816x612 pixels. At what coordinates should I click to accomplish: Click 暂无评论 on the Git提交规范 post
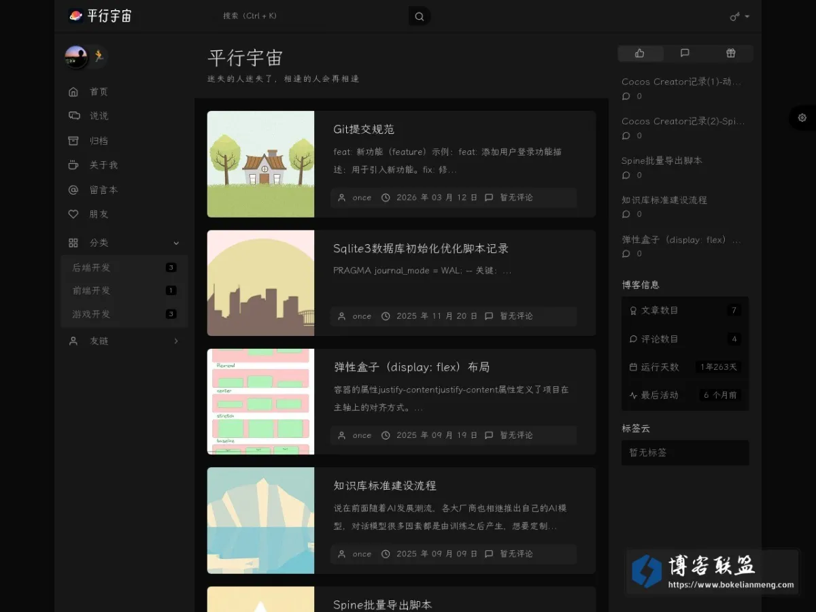(x=517, y=198)
